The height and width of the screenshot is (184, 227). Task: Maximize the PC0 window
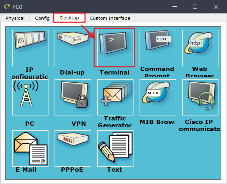click(195, 7)
